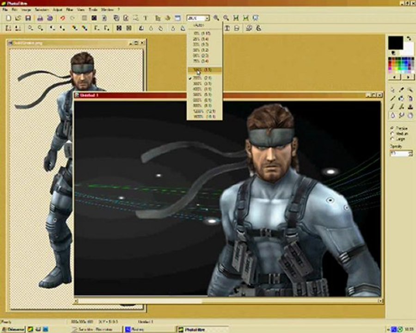Choose the (Auto) zoom entry
The height and width of the screenshot is (333, 416).
(204, 25)
